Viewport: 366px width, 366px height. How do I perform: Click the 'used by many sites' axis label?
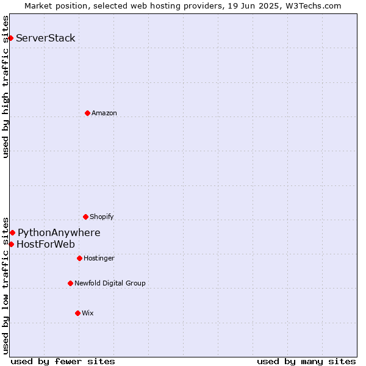[x=306, y=362]
